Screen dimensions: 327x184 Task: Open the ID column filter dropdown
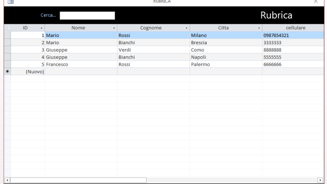[x=41, y=28]
